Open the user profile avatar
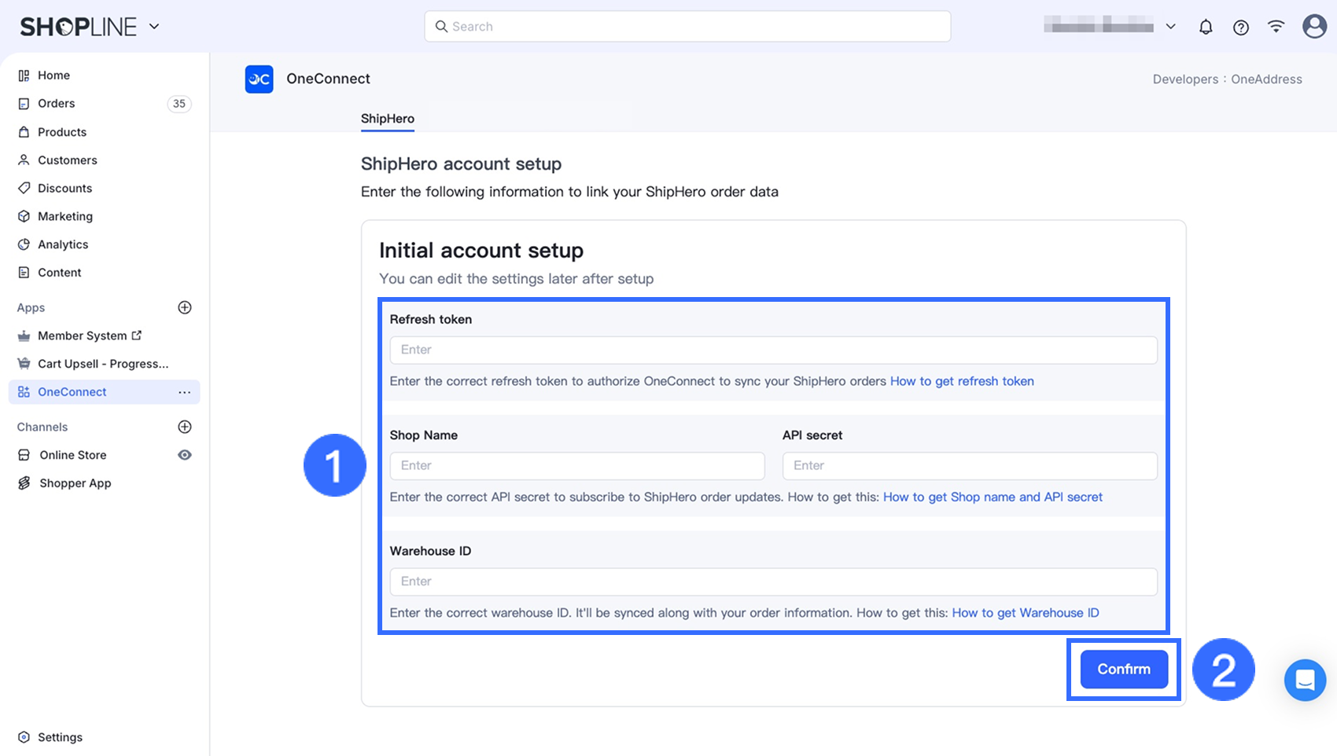 pyautogui.click(x=1314, y=27)
